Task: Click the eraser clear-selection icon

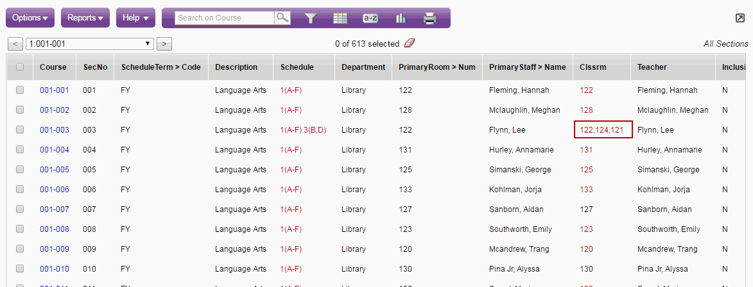Action: (410, 44)
